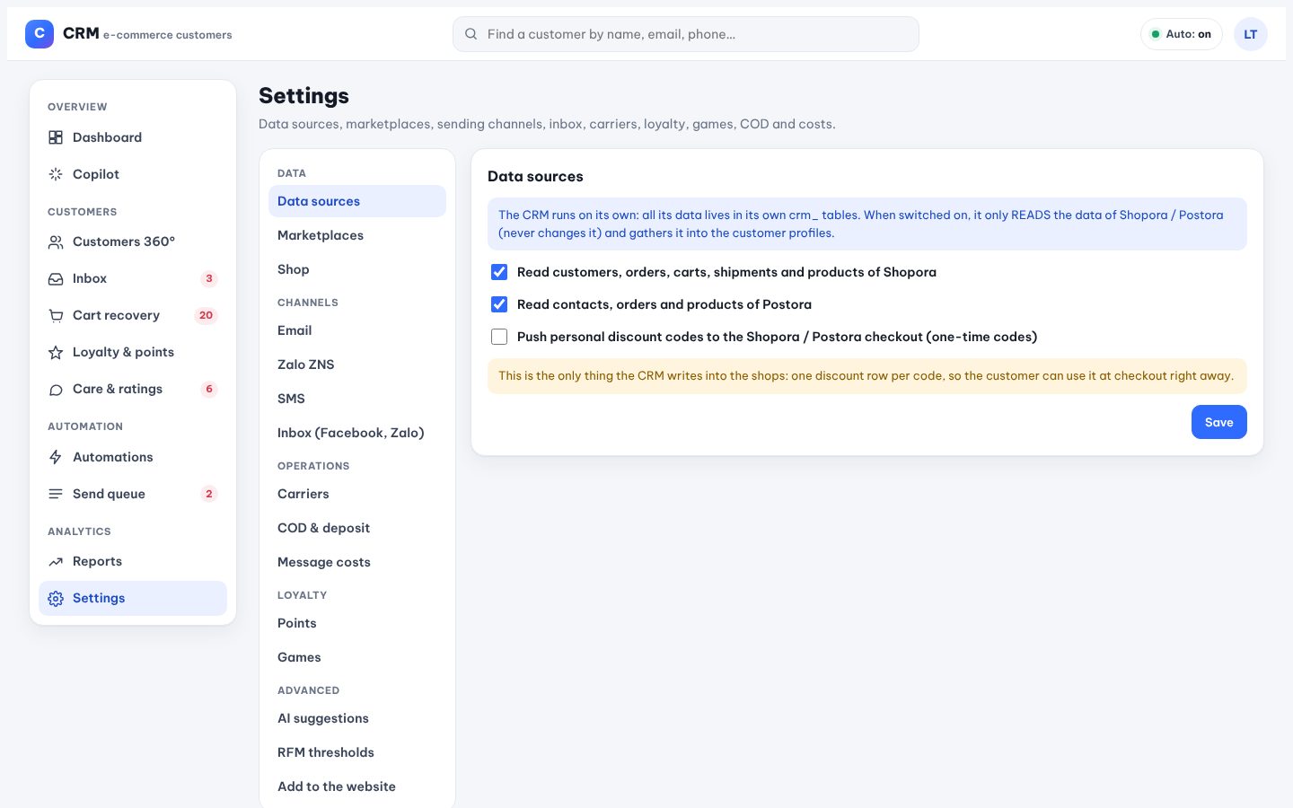Click the Dashboard grid icon
1293x808 pixels.
pos(56,137)
